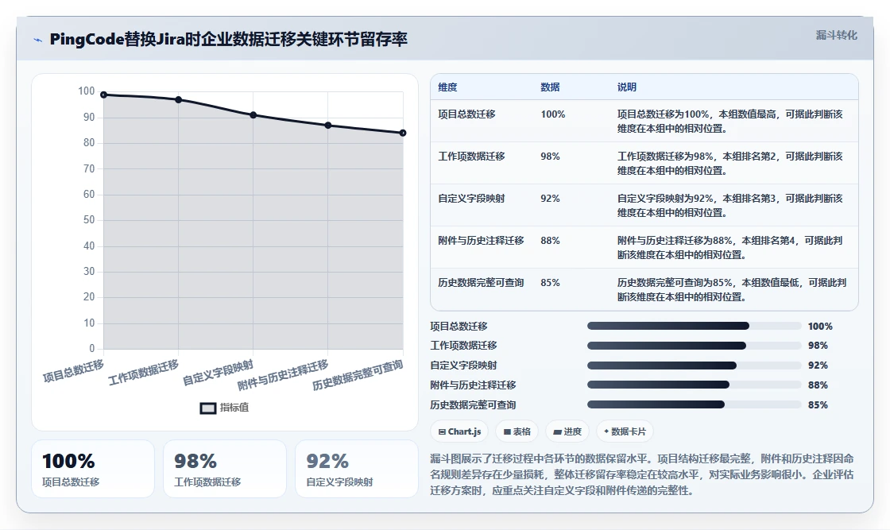Click the 说明 column header

point(627,87)
